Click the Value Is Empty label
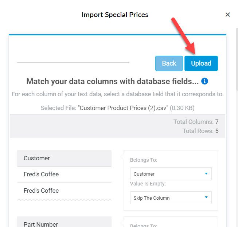 click(x=148, y=184)
